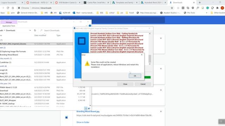Open a new Chrome tab with plus

(x=200, y=2)
